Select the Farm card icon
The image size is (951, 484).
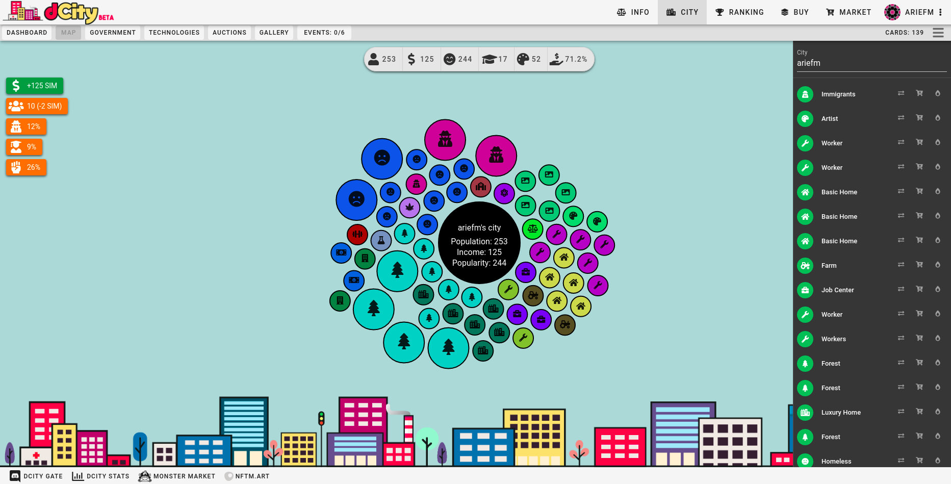(805, 266)
